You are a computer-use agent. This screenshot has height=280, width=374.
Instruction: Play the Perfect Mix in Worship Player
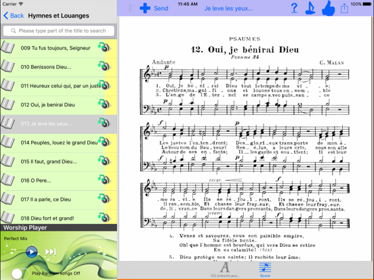31,252
